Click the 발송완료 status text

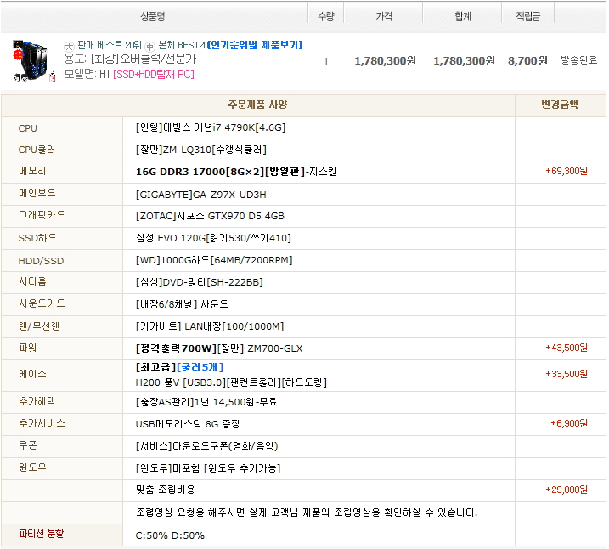tap(578, 60)
